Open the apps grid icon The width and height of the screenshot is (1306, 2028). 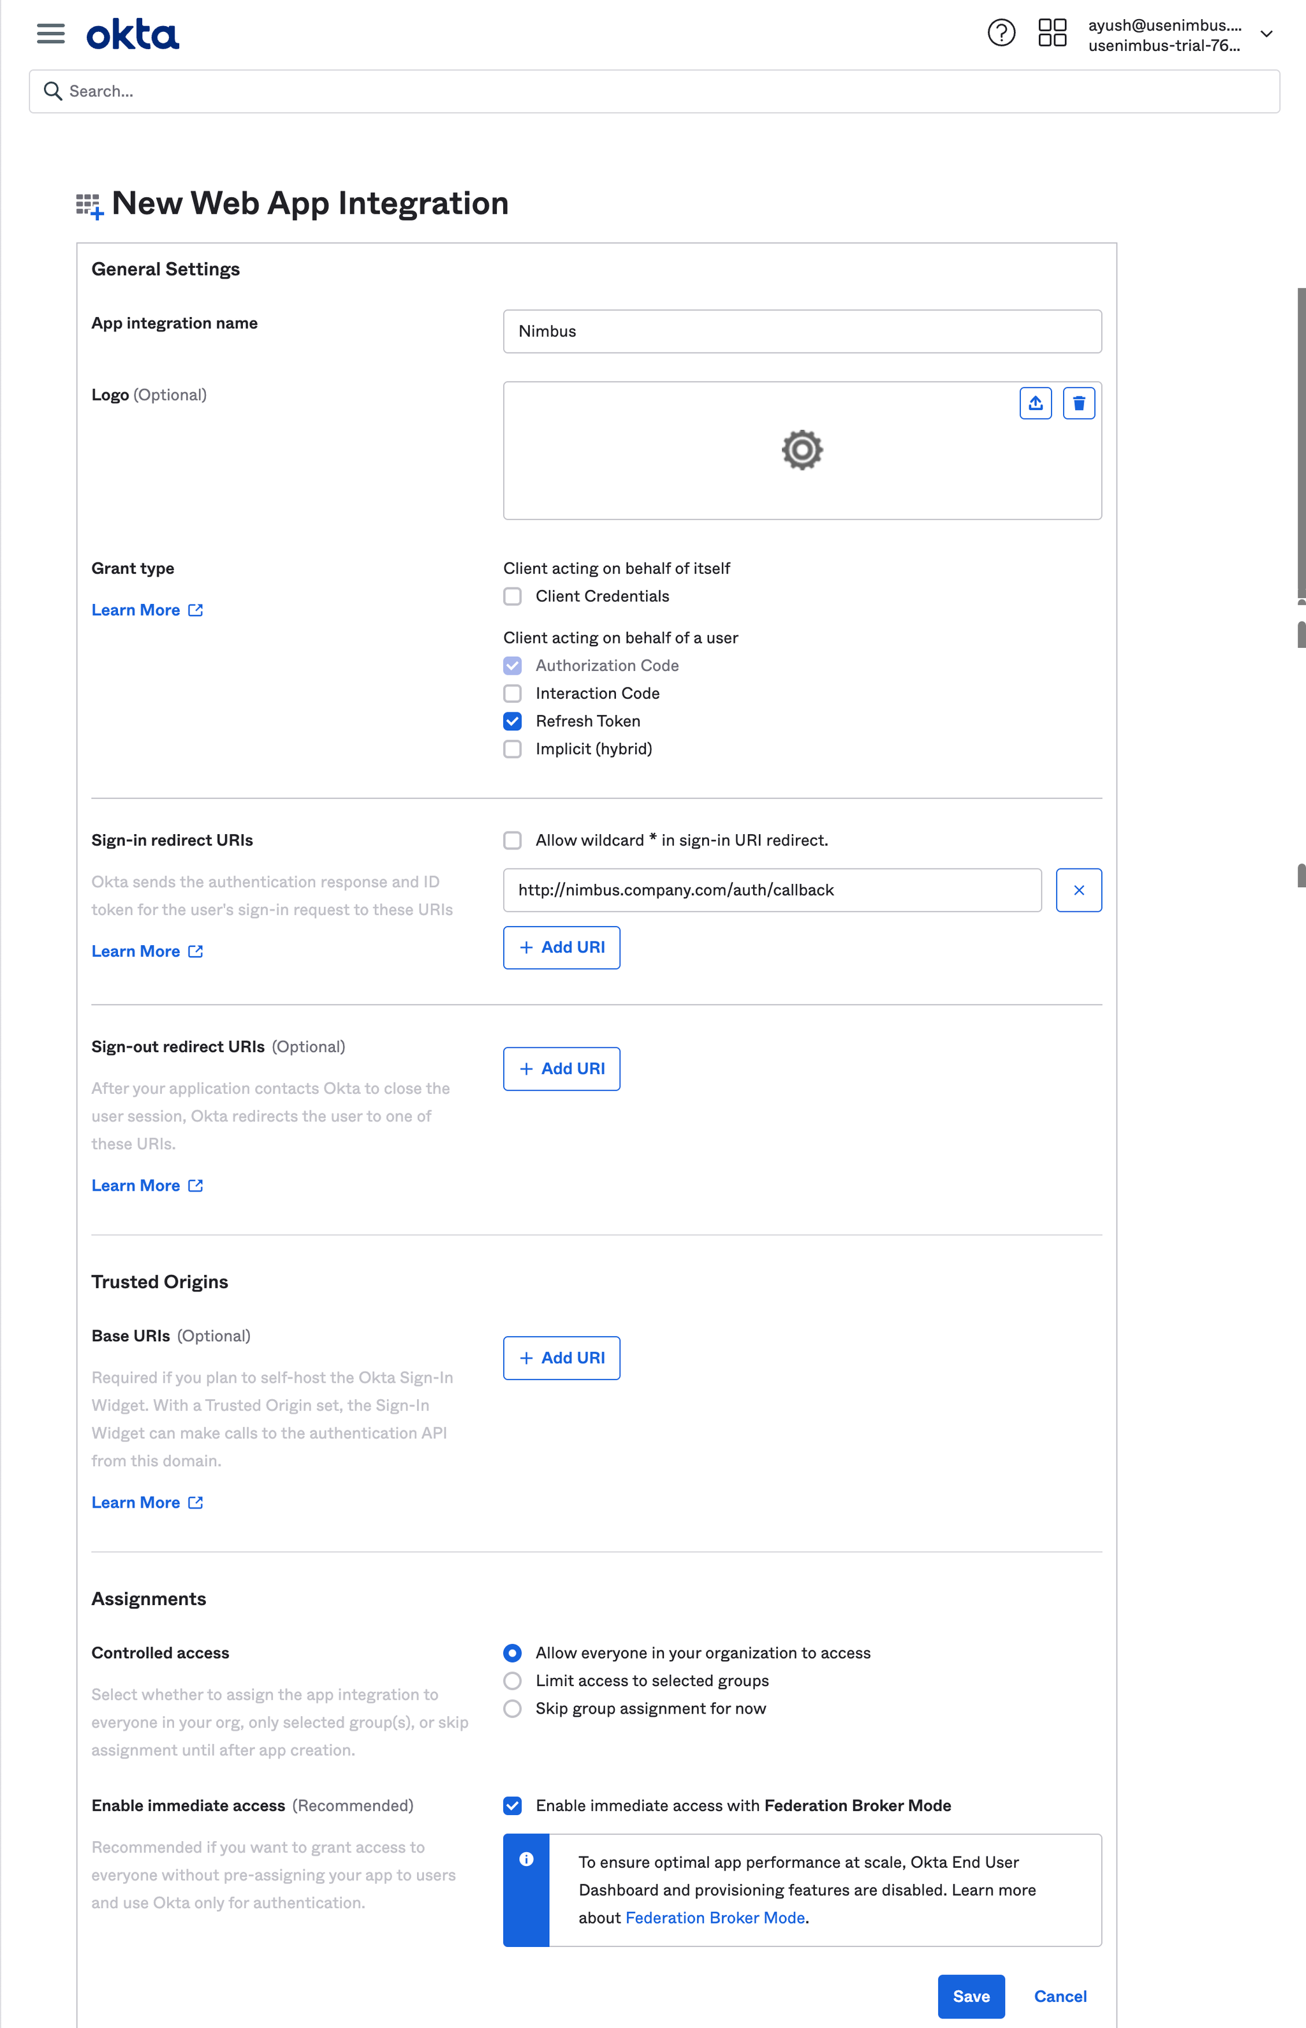(1052, 34)
